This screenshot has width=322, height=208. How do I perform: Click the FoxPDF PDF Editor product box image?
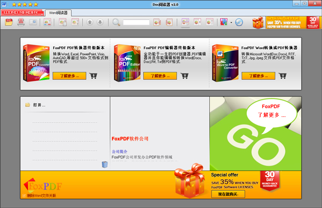click(x=127, y=63)
